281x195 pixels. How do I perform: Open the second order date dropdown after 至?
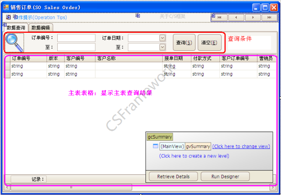click(163, 47)
